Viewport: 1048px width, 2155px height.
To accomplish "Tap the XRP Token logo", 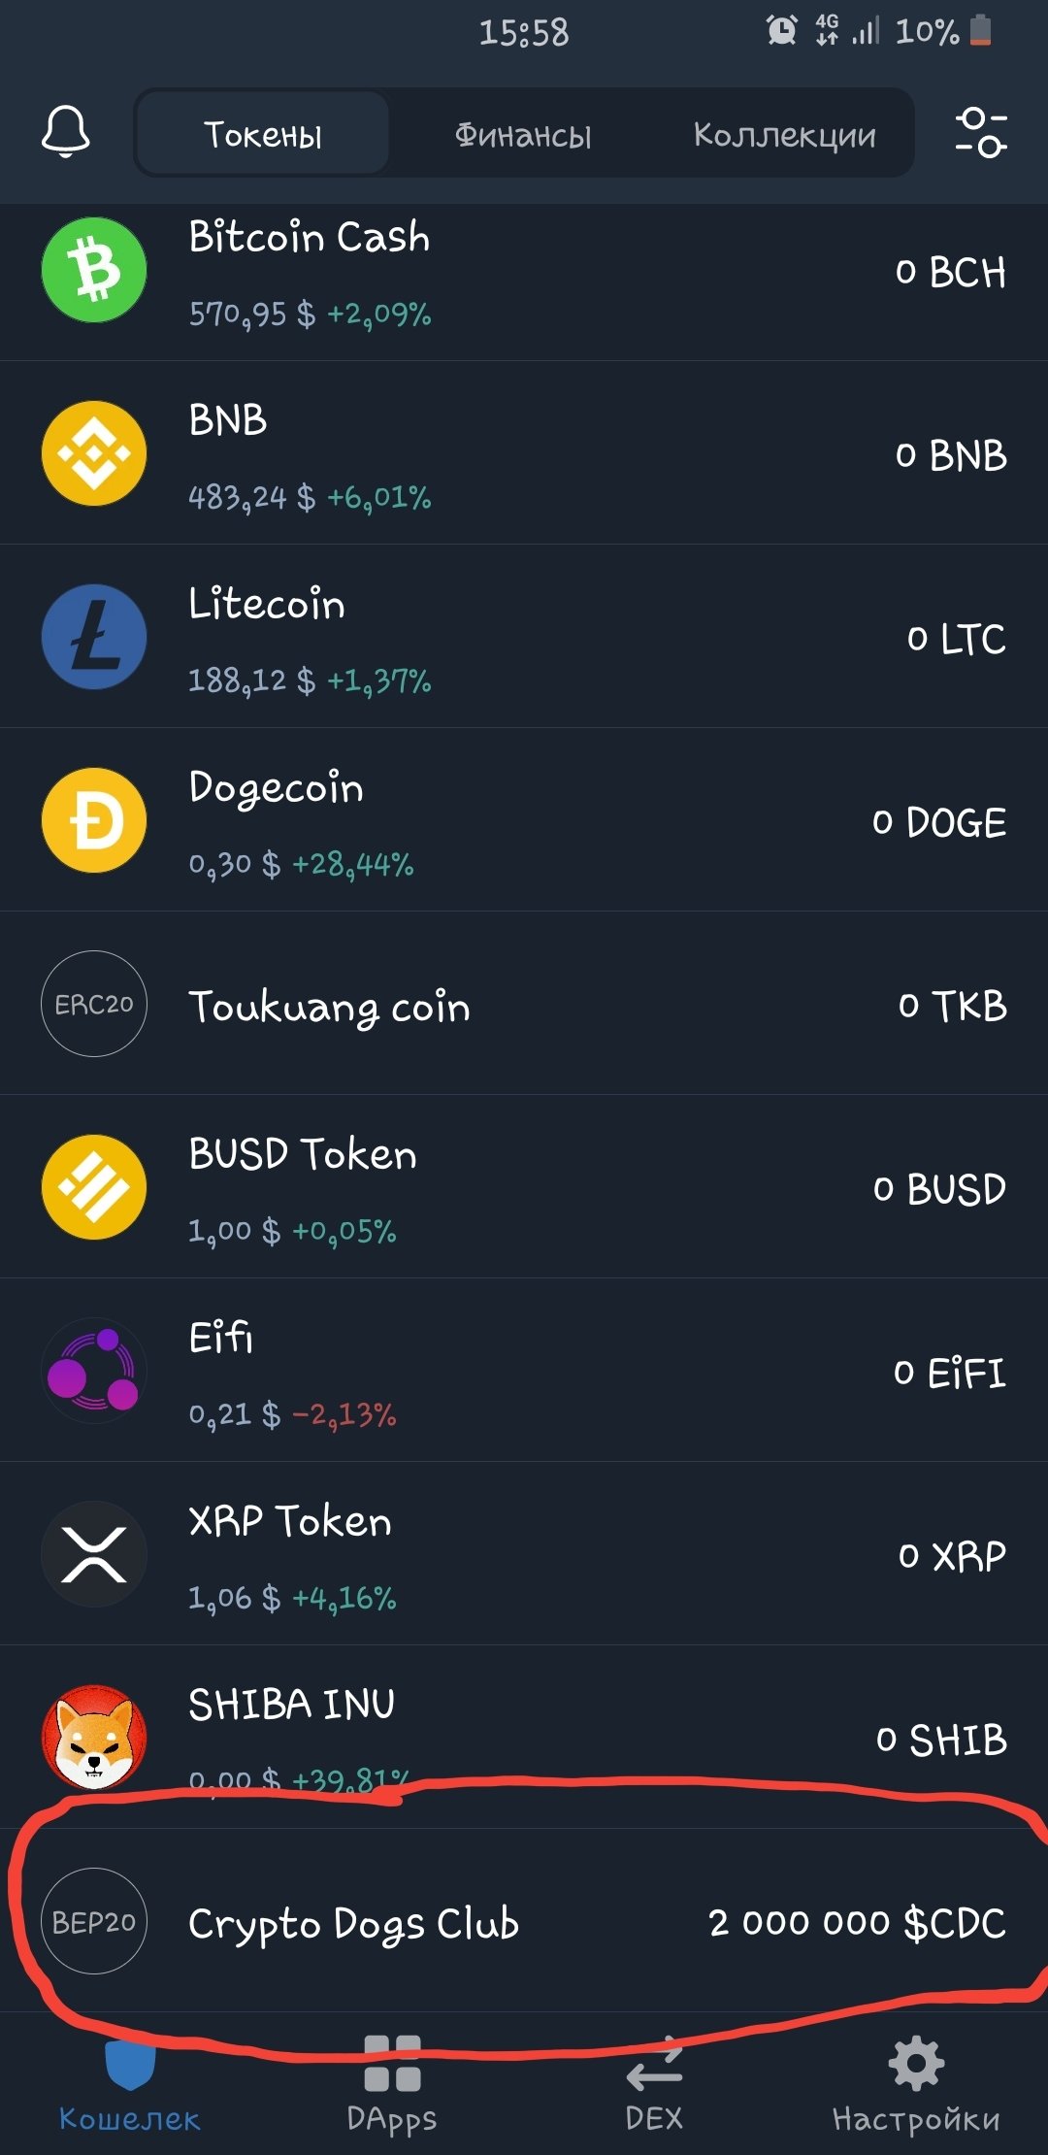I will [94, 1554].
